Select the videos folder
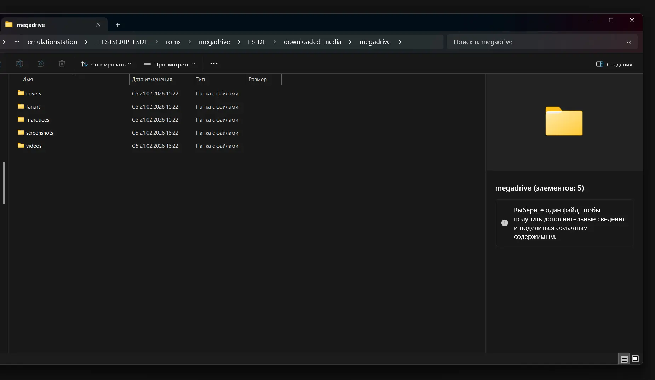 [34, 146]
